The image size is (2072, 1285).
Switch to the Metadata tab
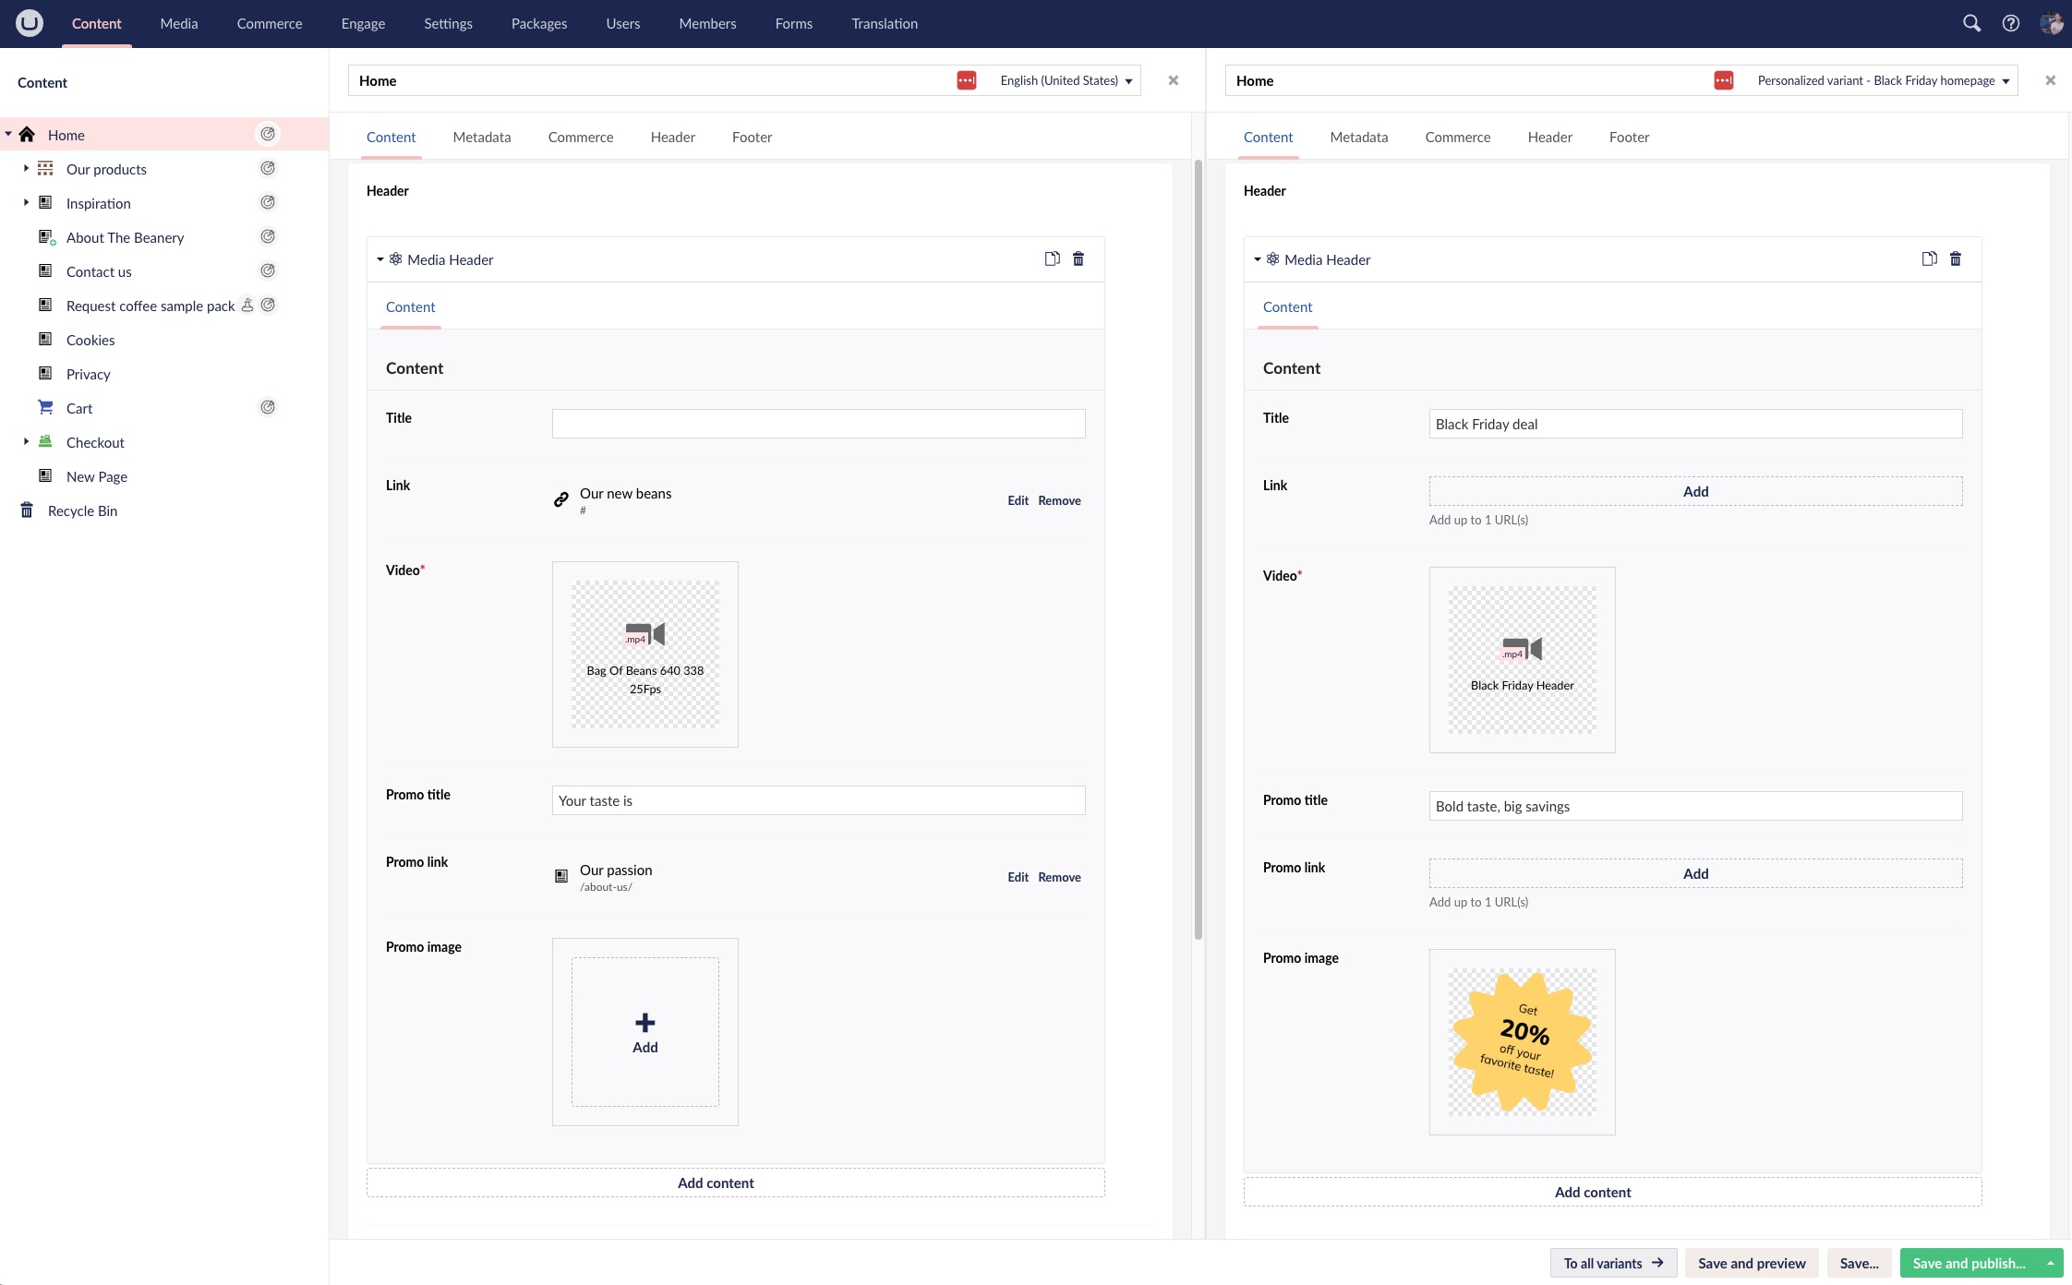(x=482, y=137)
